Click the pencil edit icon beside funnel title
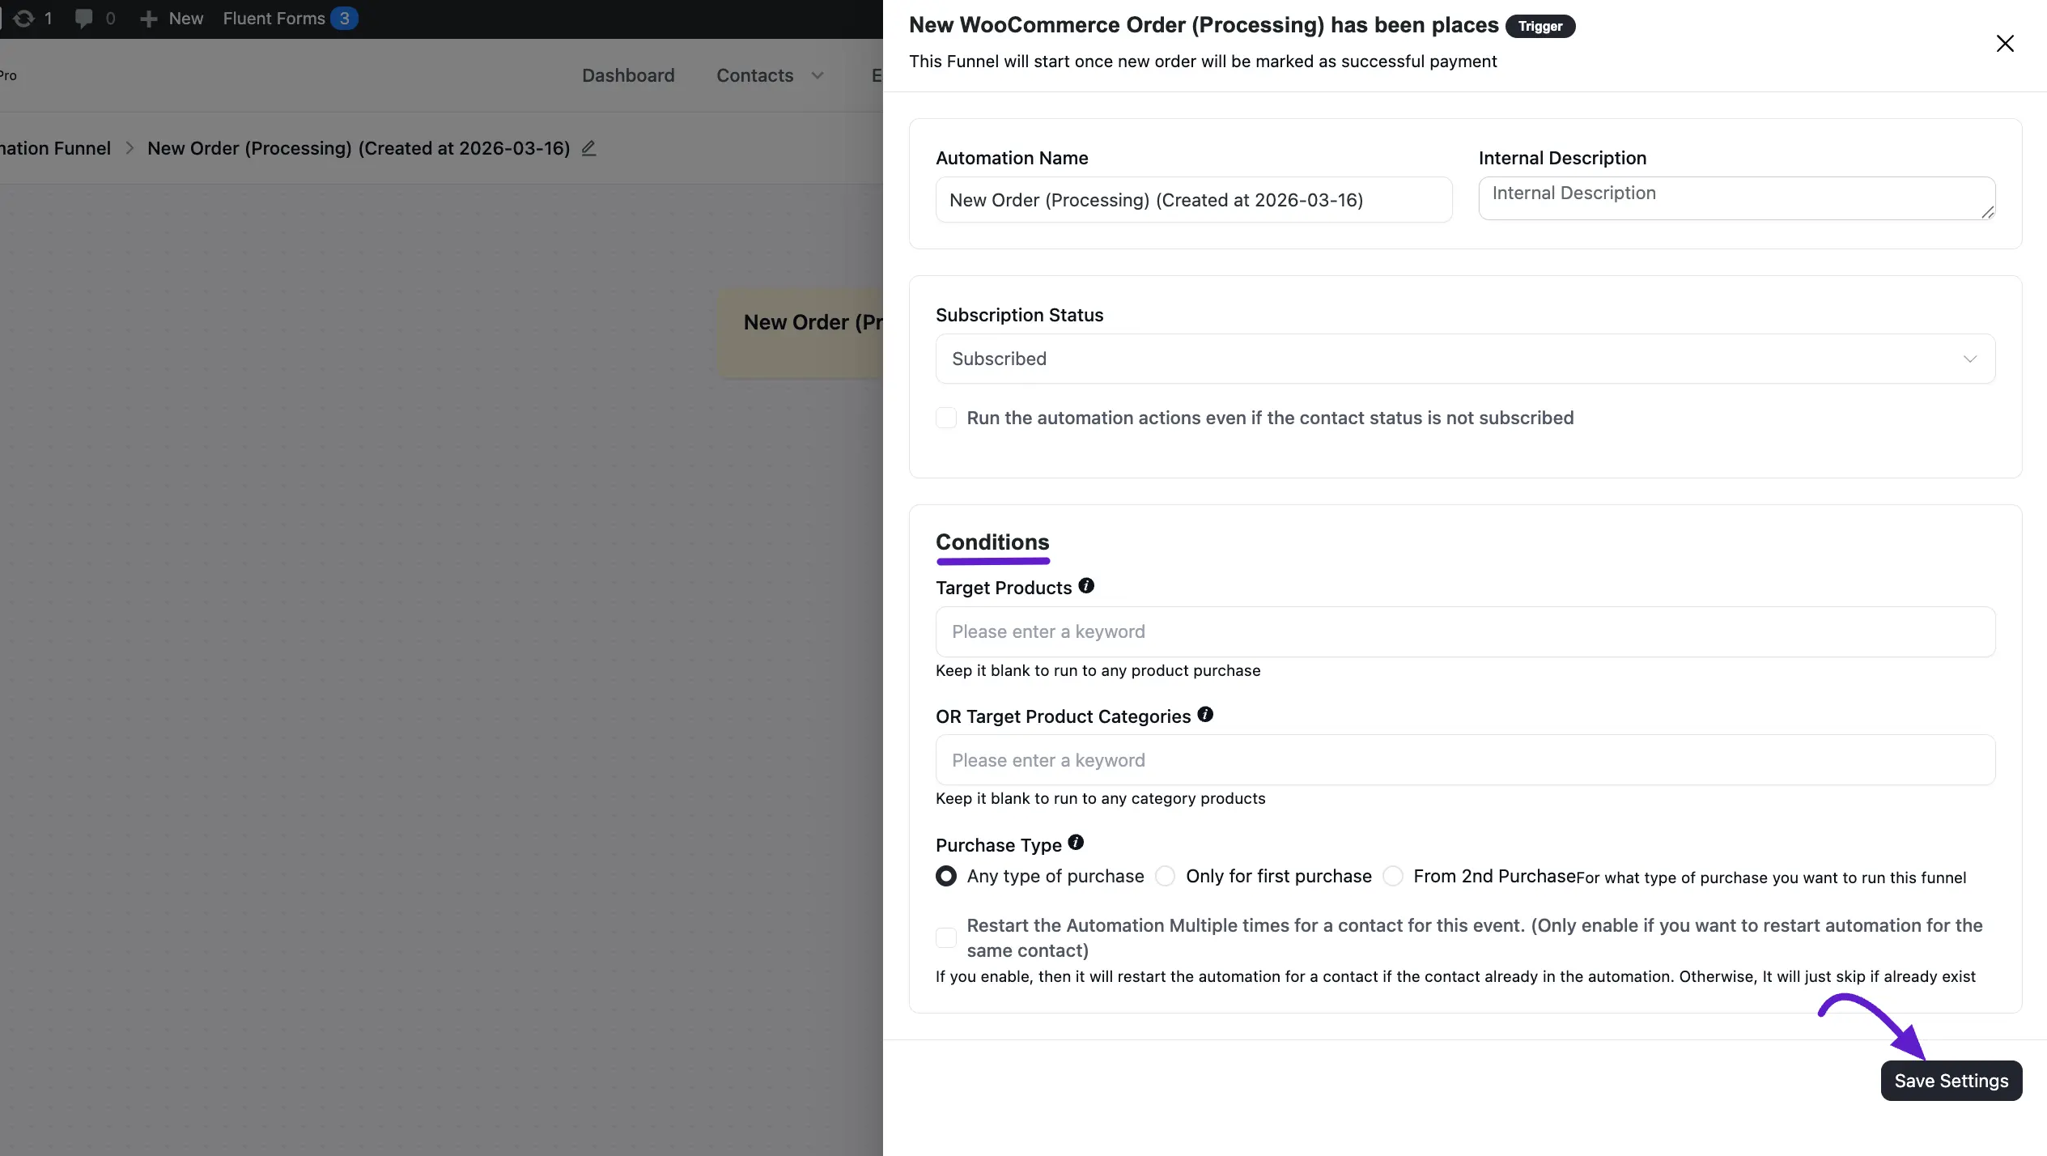 pyautogui.click(x=589, y=148)
